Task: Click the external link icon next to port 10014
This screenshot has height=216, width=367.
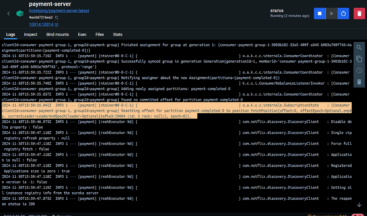Action: click(x=56, y=25)
